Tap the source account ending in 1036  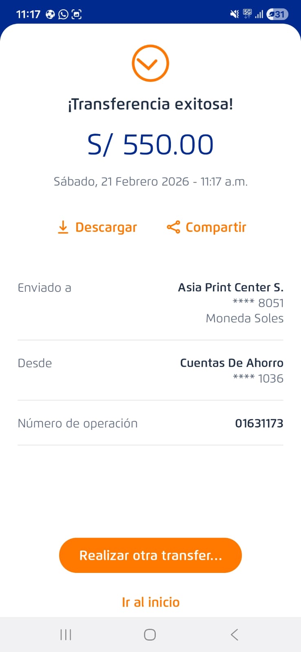[x=258, y=378]
